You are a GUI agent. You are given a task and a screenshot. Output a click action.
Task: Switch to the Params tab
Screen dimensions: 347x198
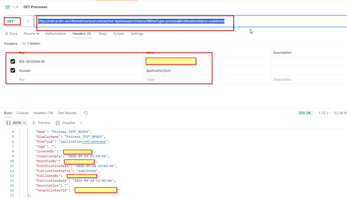point(31,34)
